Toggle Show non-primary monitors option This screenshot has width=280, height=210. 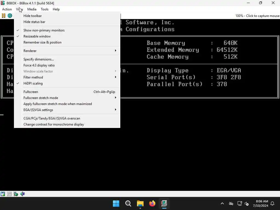coord(67,30)
